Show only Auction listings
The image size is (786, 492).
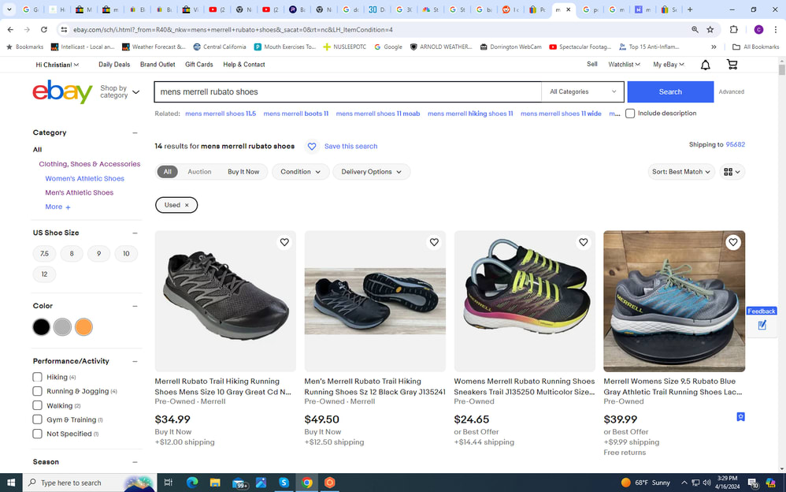coord(199,172)
